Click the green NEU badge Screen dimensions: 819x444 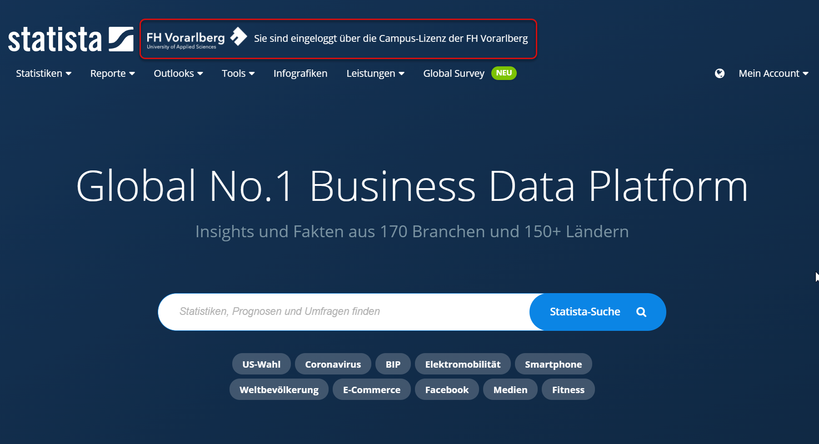[504, 73]
